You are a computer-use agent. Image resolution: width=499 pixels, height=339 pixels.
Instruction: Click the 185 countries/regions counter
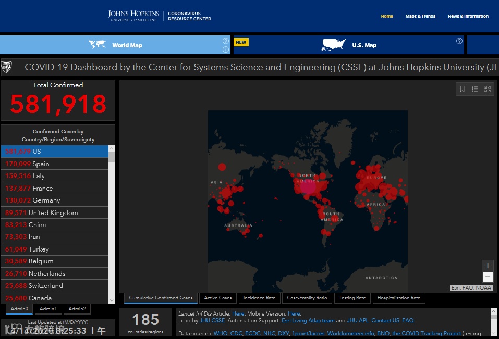pyautogui.click(x=145, y=323)
